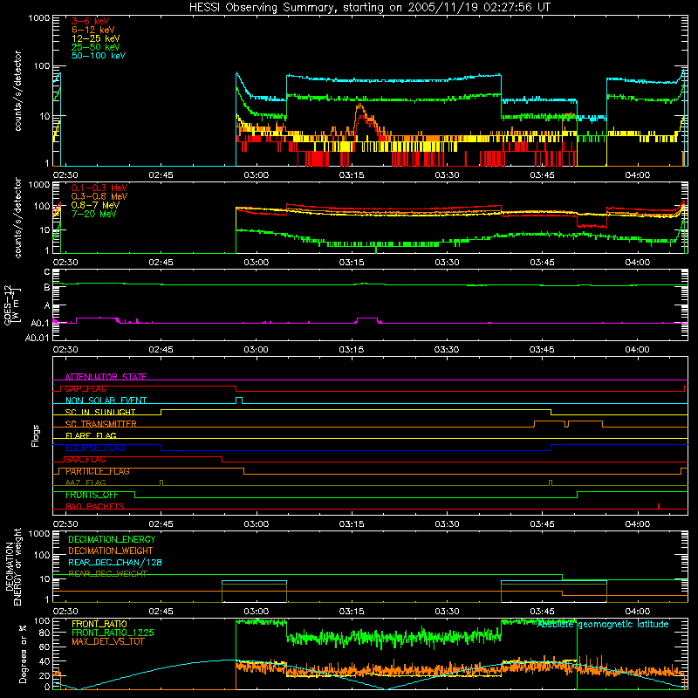Click the GOES magenta bump near 03:17
This screenshot has height=698, width=698.
366,319
